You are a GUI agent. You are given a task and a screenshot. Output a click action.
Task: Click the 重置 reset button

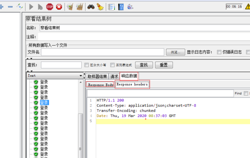pos(164,65)
